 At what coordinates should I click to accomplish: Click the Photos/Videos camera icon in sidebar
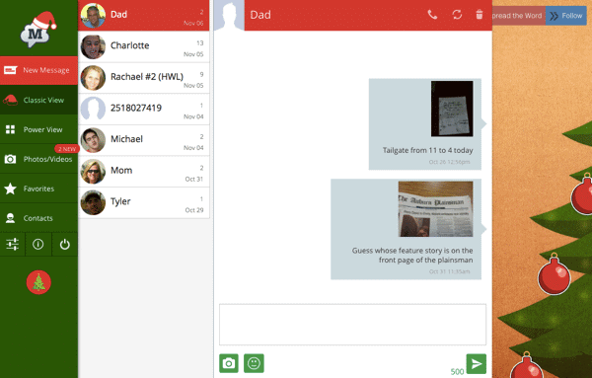coord(10,159)
